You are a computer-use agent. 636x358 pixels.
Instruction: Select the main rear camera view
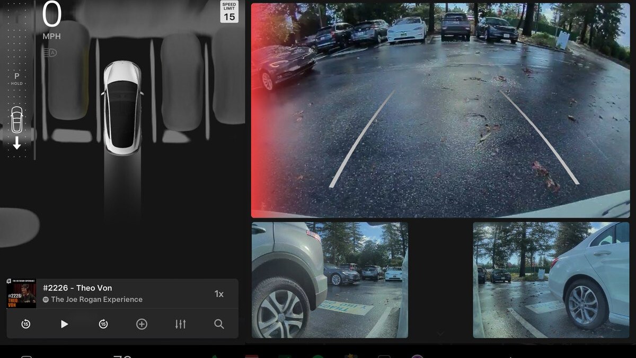point(440,110)
